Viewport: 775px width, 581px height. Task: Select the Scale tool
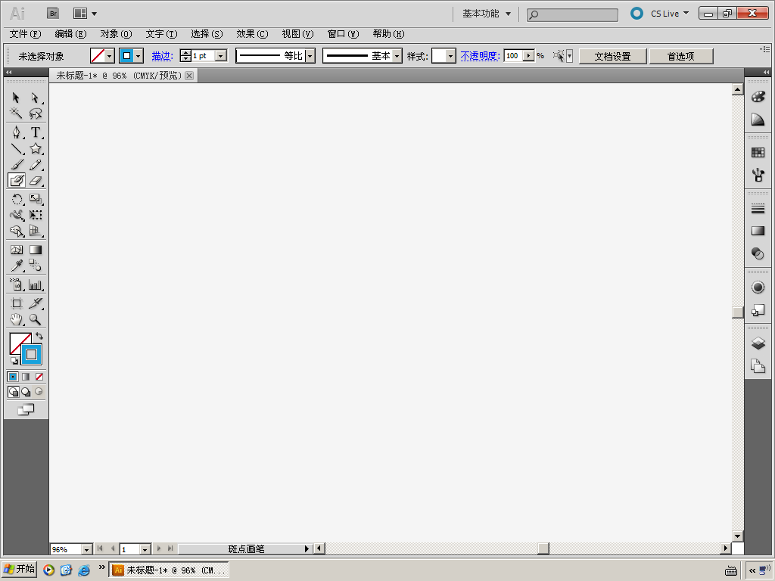click(x=35, y=199)
